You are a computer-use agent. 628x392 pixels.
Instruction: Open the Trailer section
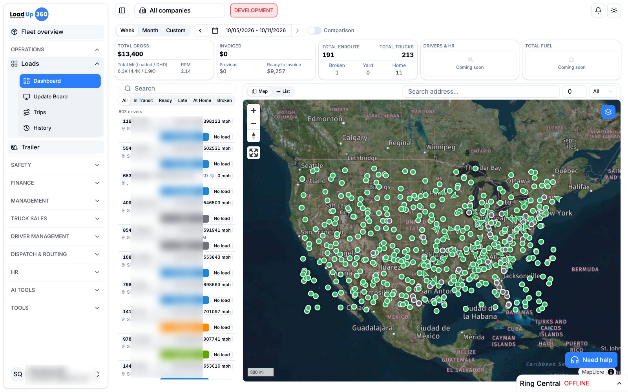tap(56, 147)
